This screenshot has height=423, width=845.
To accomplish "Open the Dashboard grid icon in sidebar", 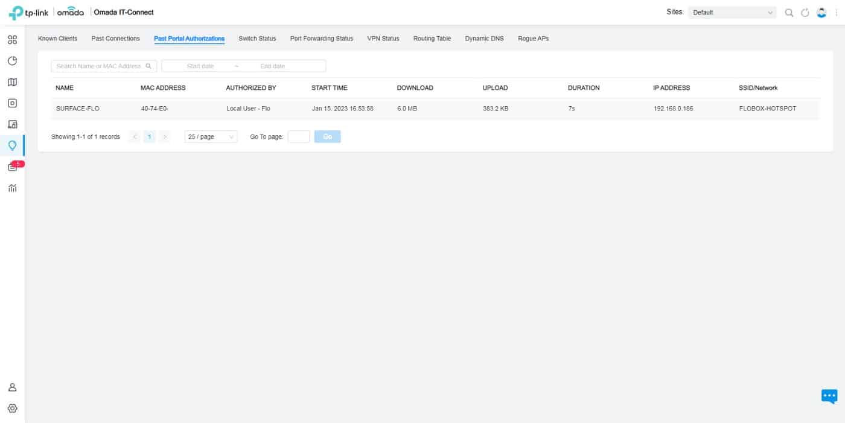I will [12, 40].
